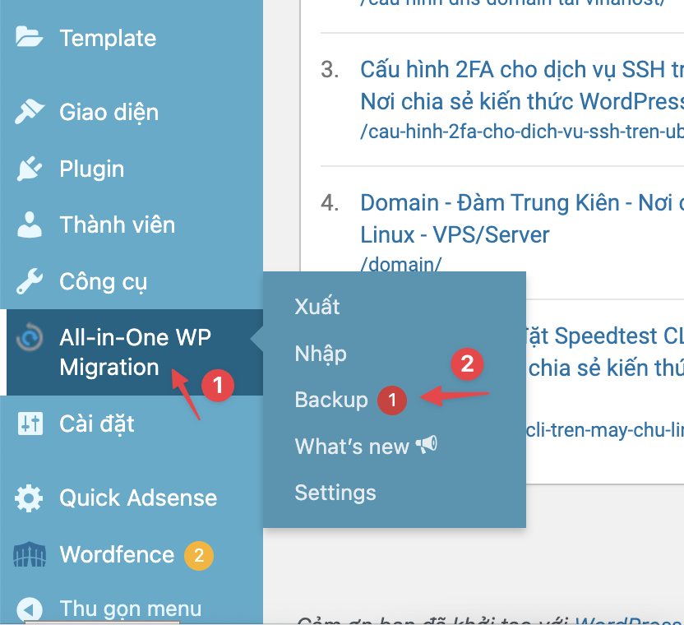Screen dimensions: 684x625
Task: Click the All-in-One WP Migration icon
Action: [30, 337]
